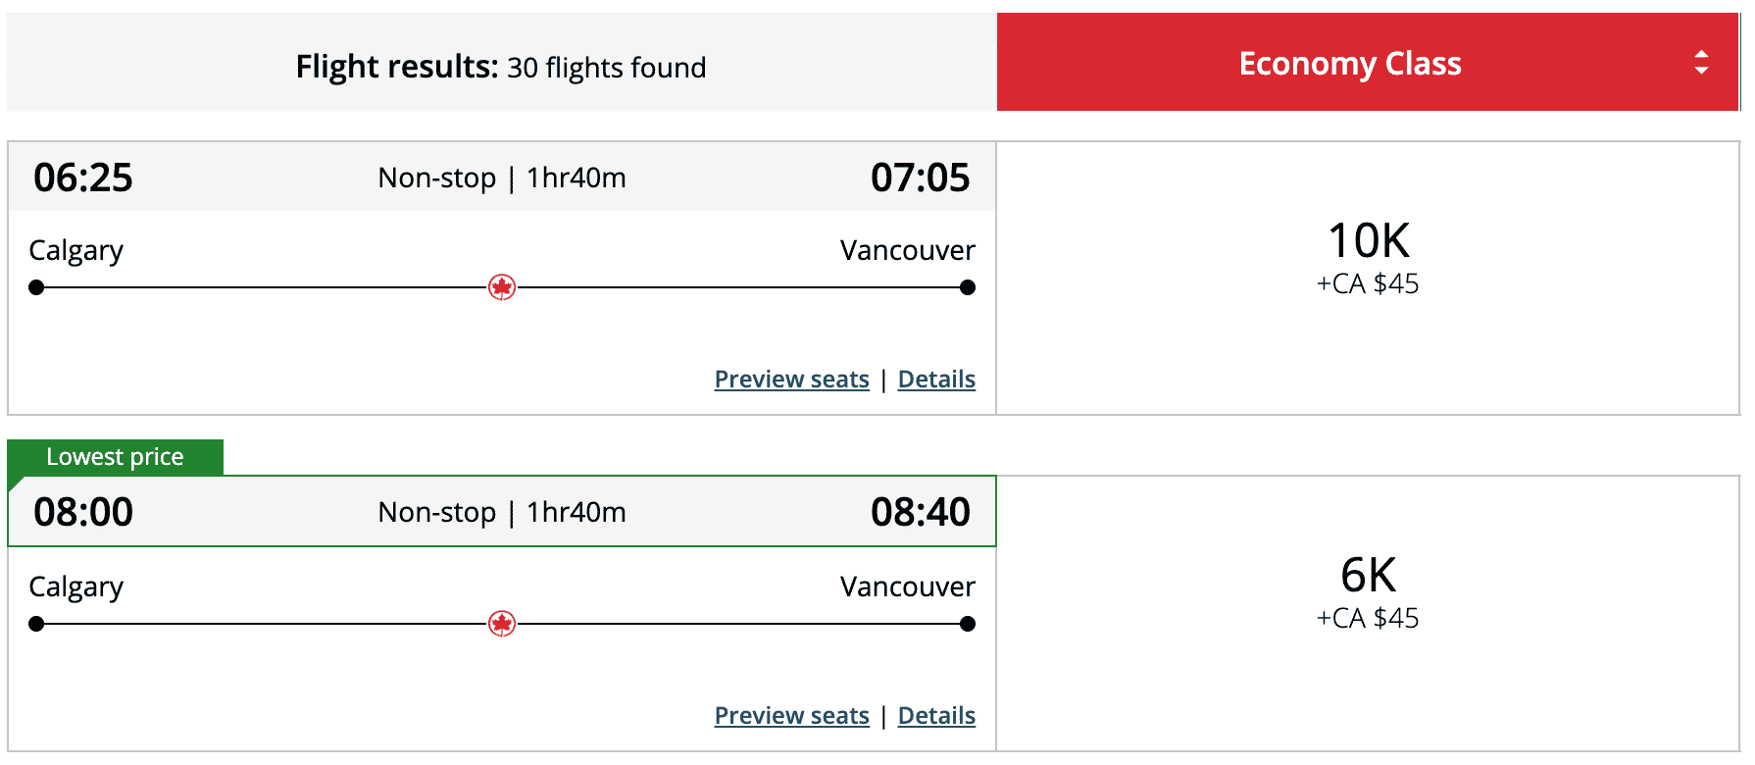Click the Air Canada logo on the 06:25 flight
The width and height of the screenshot is (1755, 765).
pos(502,287)
